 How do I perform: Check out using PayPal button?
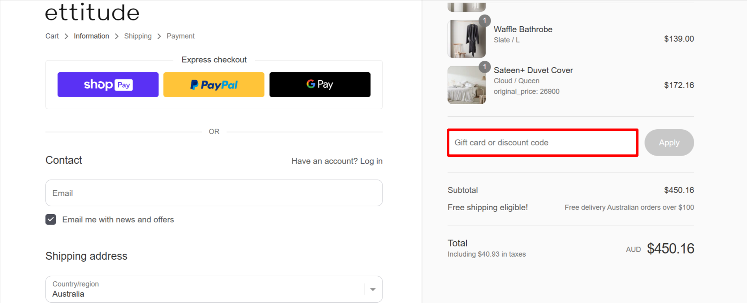(214, 84)
